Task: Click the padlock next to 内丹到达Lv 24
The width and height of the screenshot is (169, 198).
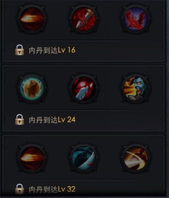Action: click(x=20, y=119)
